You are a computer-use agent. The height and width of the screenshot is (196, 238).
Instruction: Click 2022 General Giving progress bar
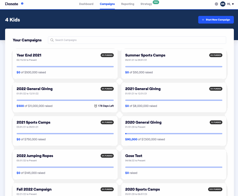(x=65, y=100)
